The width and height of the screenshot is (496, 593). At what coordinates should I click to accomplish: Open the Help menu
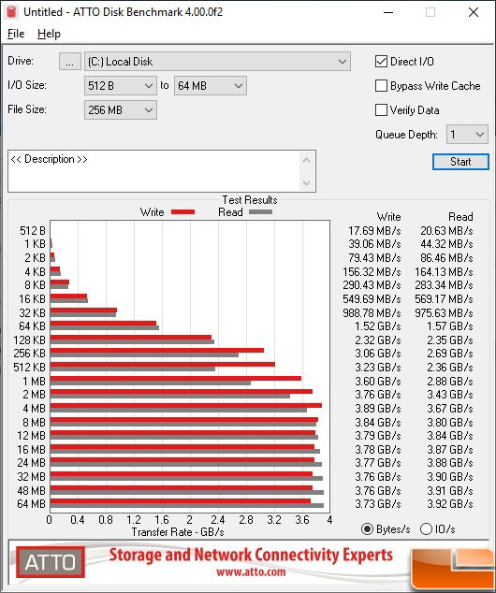click(49, 34)
